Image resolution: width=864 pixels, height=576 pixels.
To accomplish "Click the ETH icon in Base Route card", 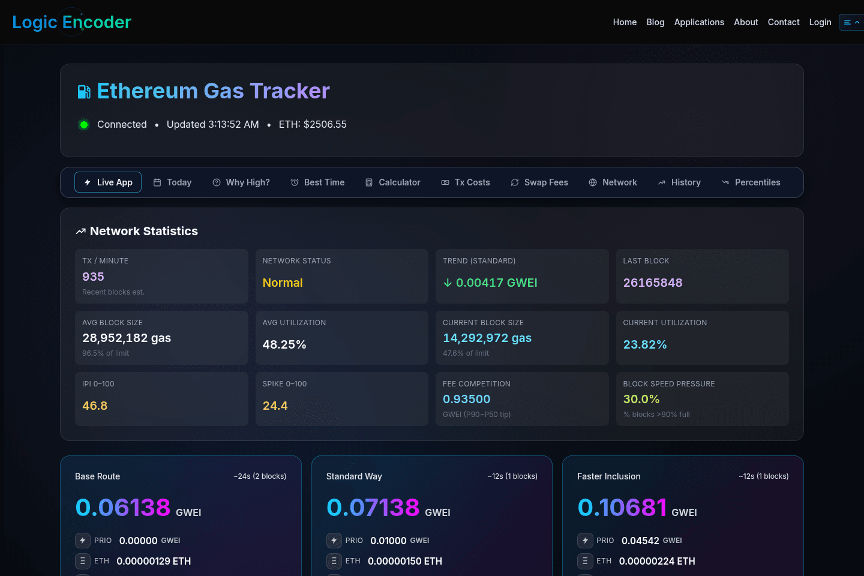I will [83, 561].
